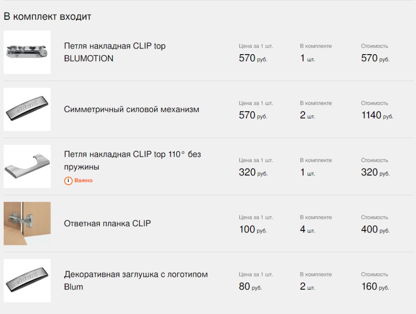Screen dimensions: 416x314
Task: Click the 2 шт. quantity of Blum cover cap
Action: tap(308, 287)
